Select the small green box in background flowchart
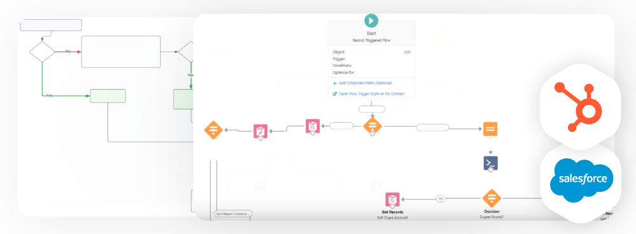The width and height of the screenshot is (636, 234). [x=108, y=96]
